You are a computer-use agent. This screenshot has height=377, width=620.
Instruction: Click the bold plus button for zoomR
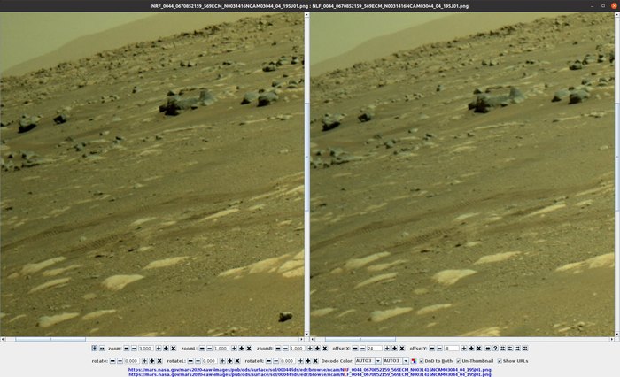[317, 349]
